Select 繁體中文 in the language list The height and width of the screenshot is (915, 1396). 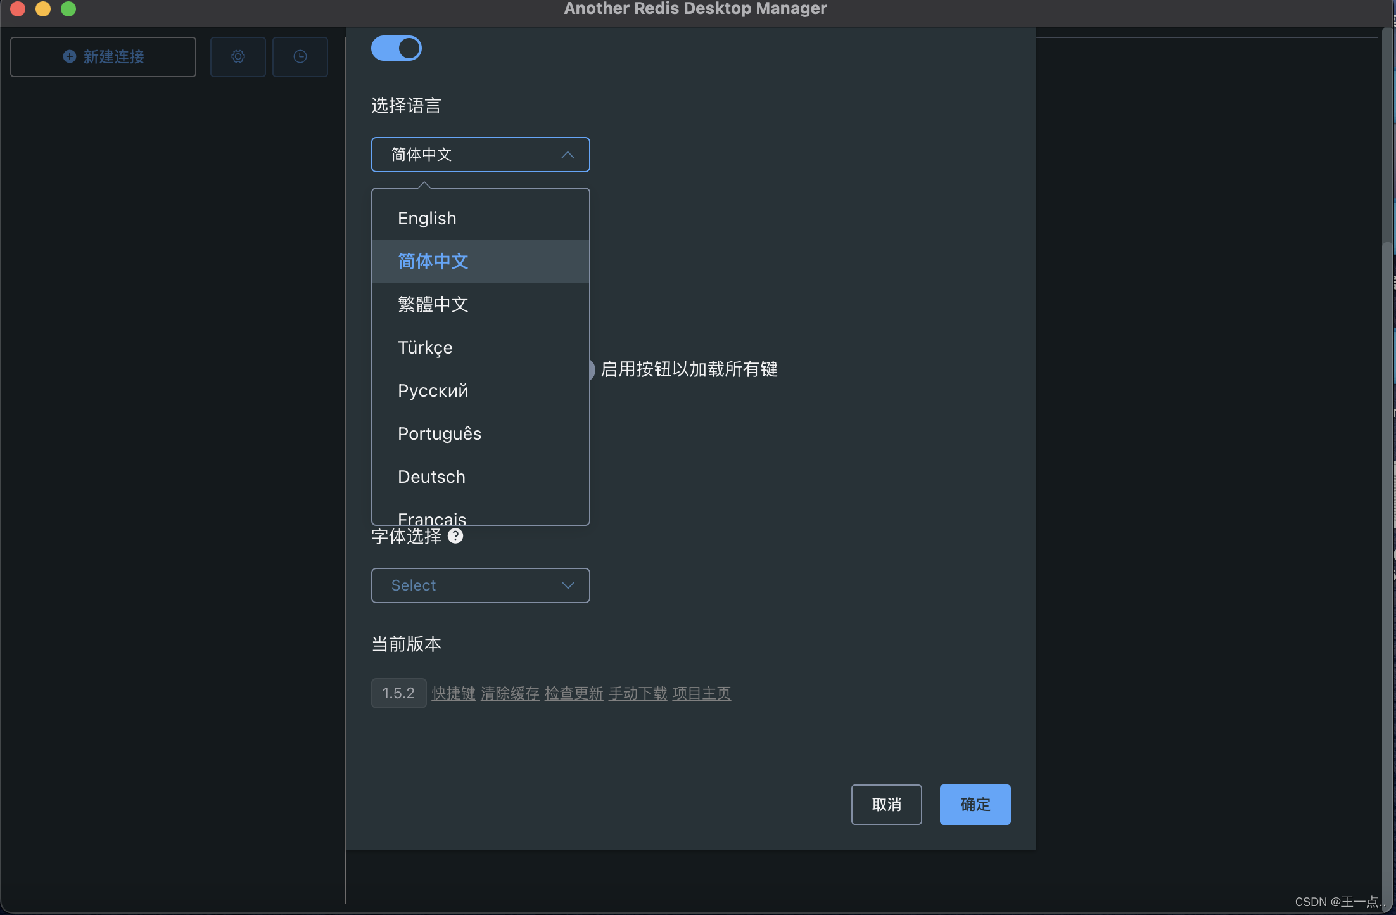pyautogui.click(x=433, y=304)
